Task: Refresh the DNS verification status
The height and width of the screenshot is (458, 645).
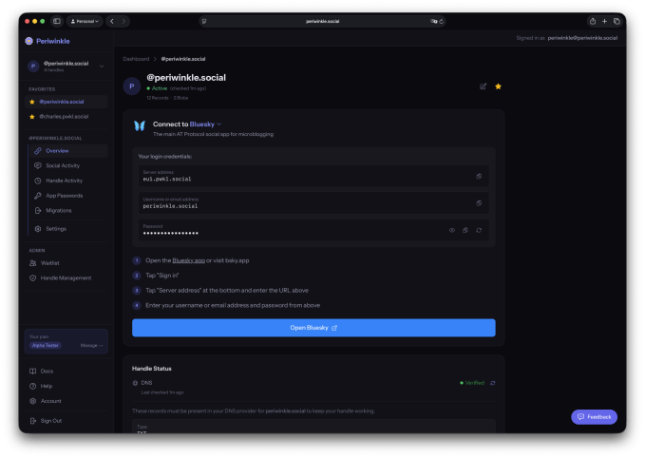Action: click(492, 383)
